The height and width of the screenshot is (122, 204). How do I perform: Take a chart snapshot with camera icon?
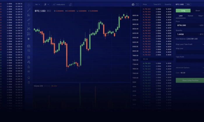[x=133, y=5]
